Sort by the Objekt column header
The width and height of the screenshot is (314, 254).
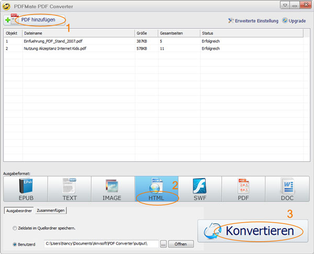13,33
